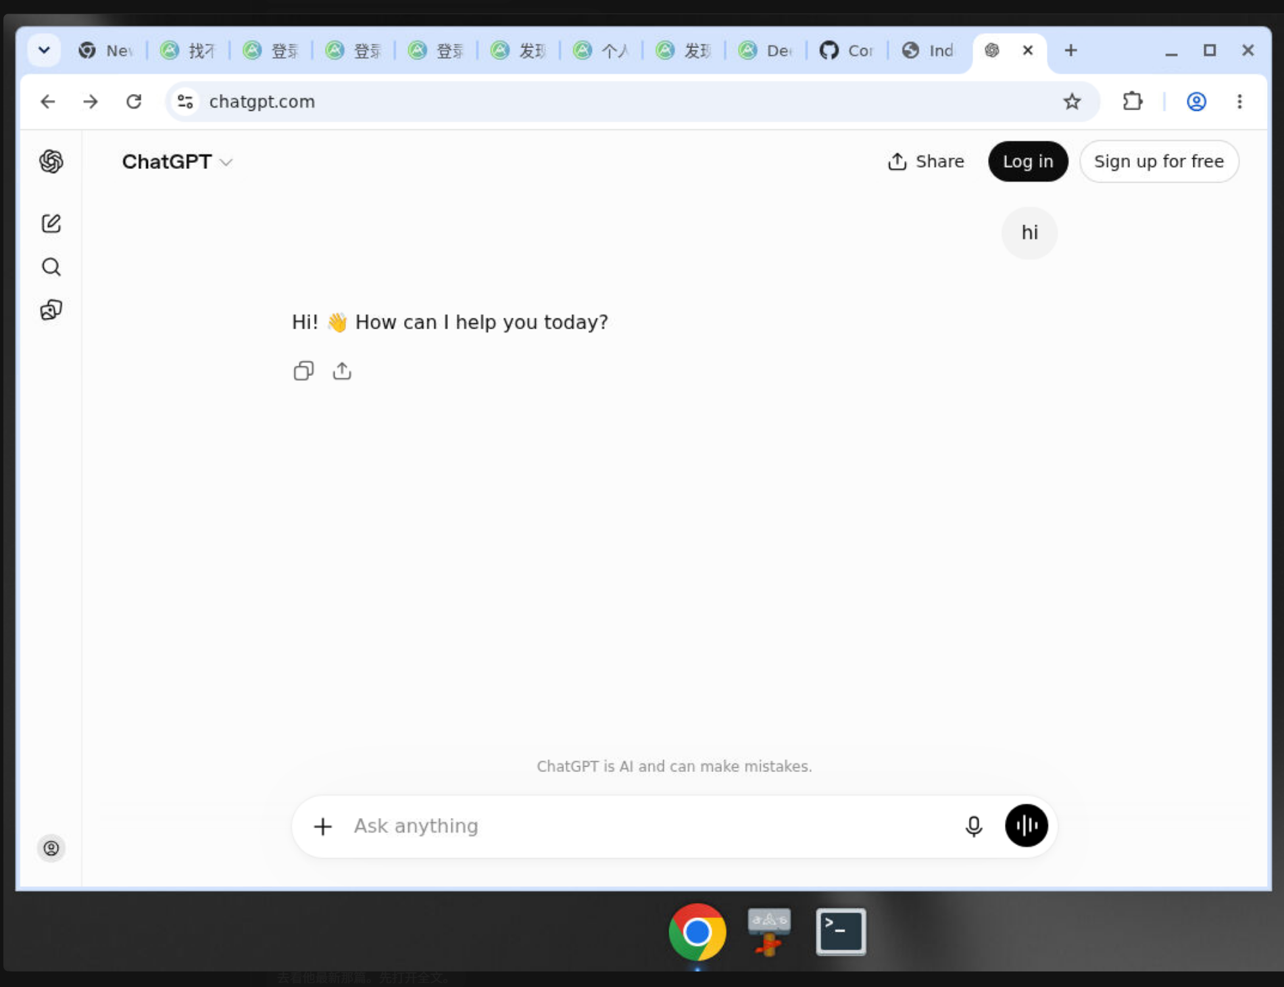Screen dimensions: 1284x987
Task: Click the user's 'hi' message bubble
Action: [1029, 233]
